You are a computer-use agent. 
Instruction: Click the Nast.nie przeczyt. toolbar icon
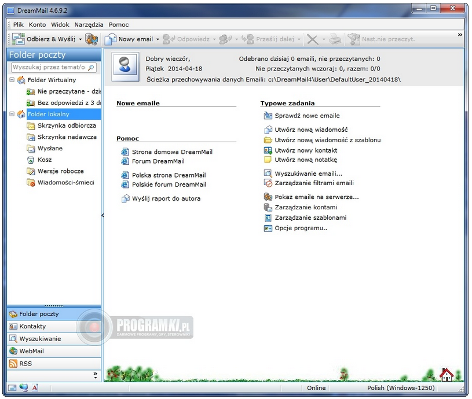point(354,39)
